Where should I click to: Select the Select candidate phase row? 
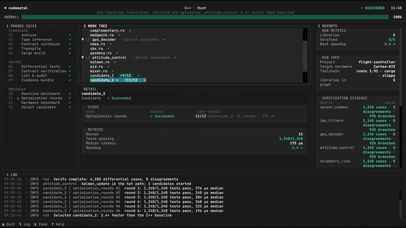[x=40, y=107]
